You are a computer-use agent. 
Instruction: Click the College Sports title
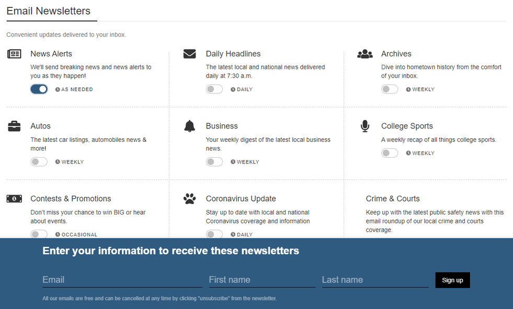(407, 126)
